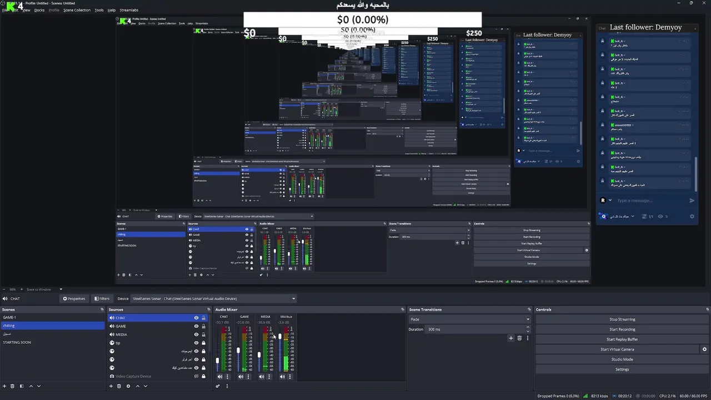
Task: Mute the MEDIA audio channel
Action: coord(262,377)
